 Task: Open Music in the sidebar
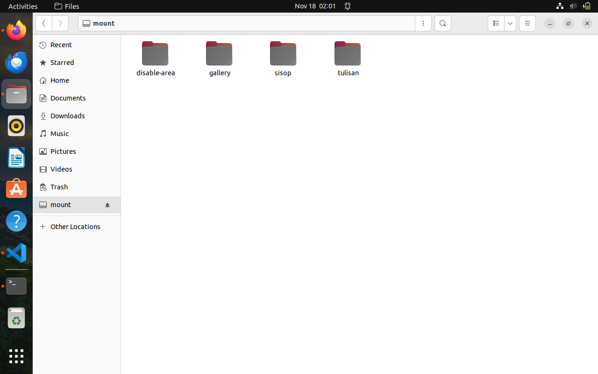pos(77,134)
